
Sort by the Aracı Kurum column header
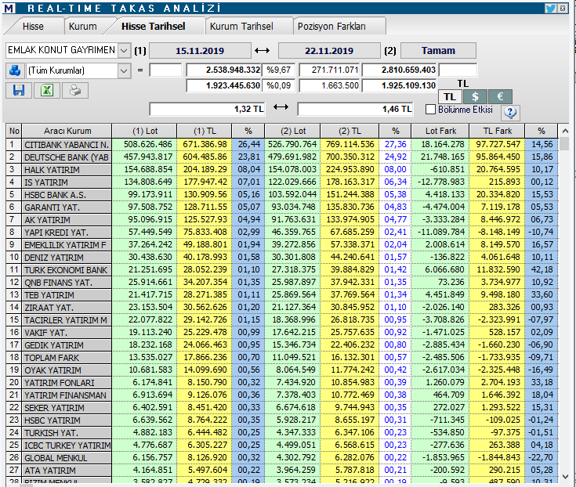[x=67, y=131]
